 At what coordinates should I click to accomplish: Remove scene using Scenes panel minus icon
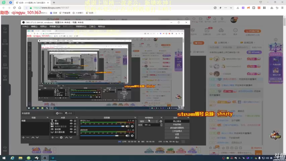point(28,137)
